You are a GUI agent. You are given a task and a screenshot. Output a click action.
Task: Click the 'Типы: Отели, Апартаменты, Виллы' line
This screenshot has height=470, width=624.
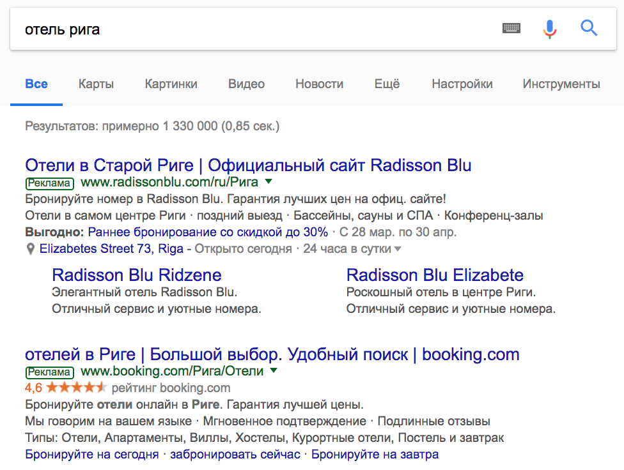264,438
